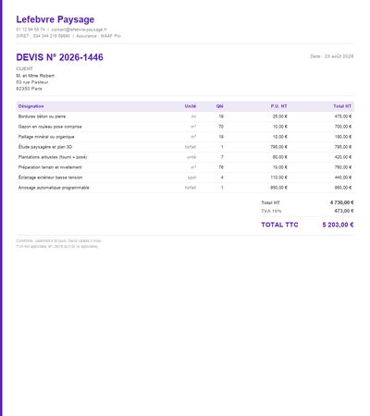The image size is (370, 416).
Task: Click the quote date at top right
Action: click(332, 56)
